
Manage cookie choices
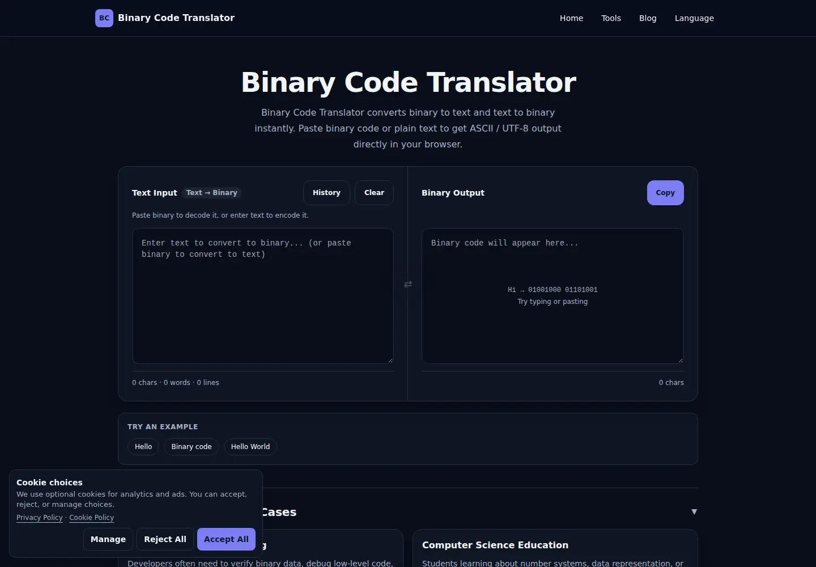pyautogui.click(x=108, y=539)
